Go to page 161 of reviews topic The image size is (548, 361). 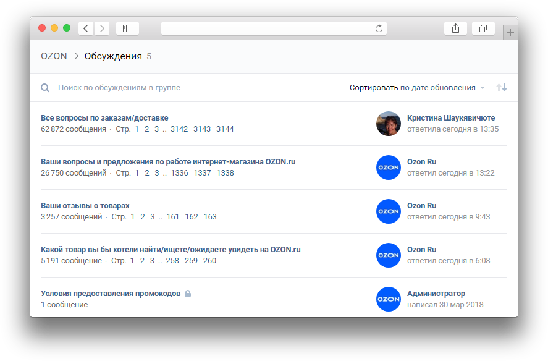[172, 217]
